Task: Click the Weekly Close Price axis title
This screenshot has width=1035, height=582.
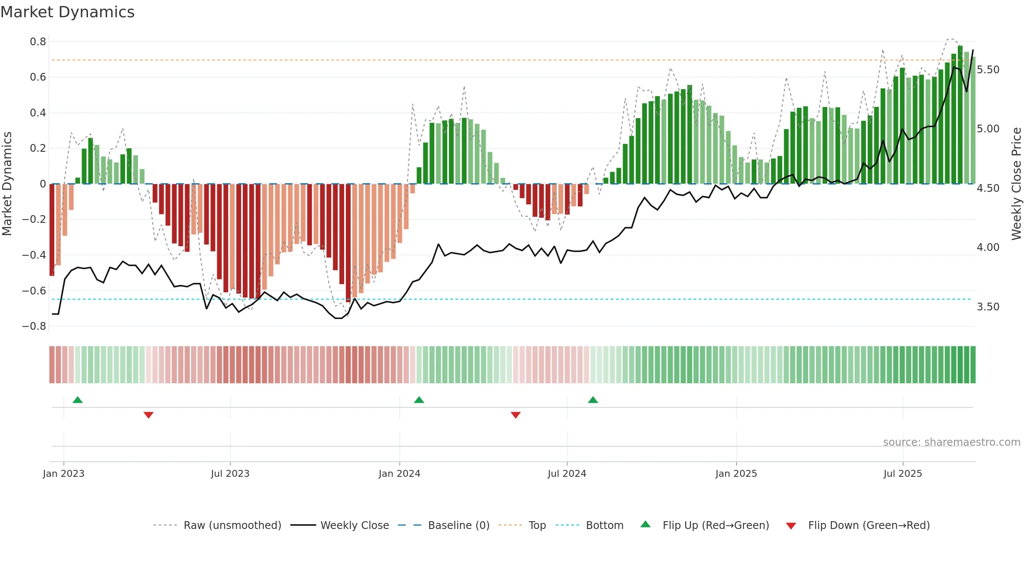Action: (x=1016, y=184)
